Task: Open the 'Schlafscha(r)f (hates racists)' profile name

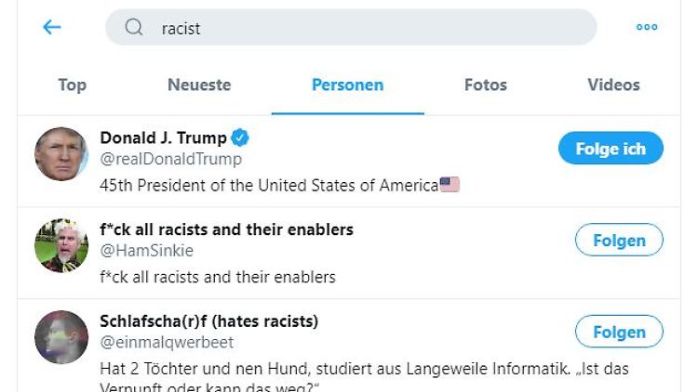Action: point(208,321)
